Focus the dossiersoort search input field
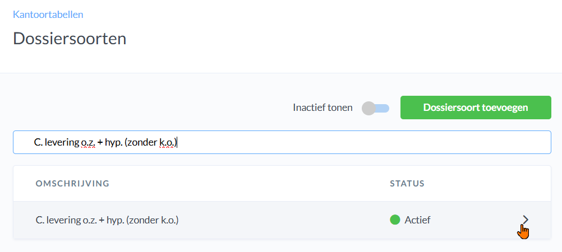This screenshot has width=562, height=252. [x=282, y=142]
